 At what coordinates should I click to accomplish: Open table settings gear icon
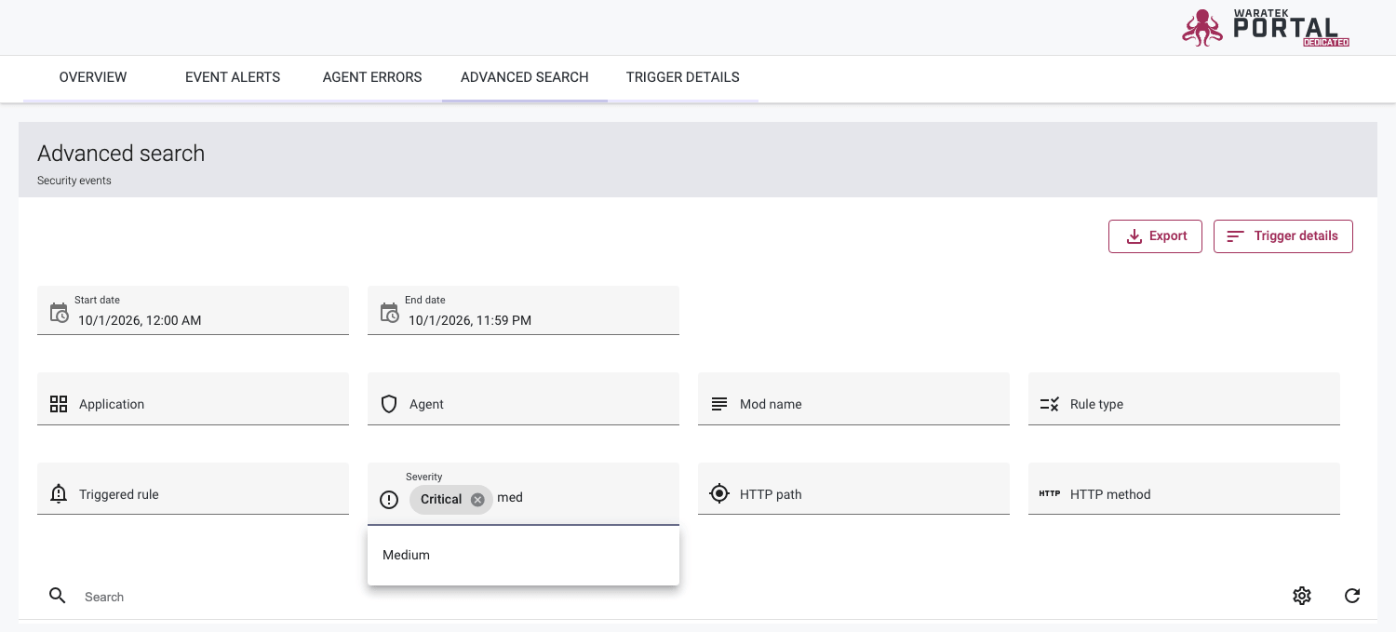[x=1302, y=596]
